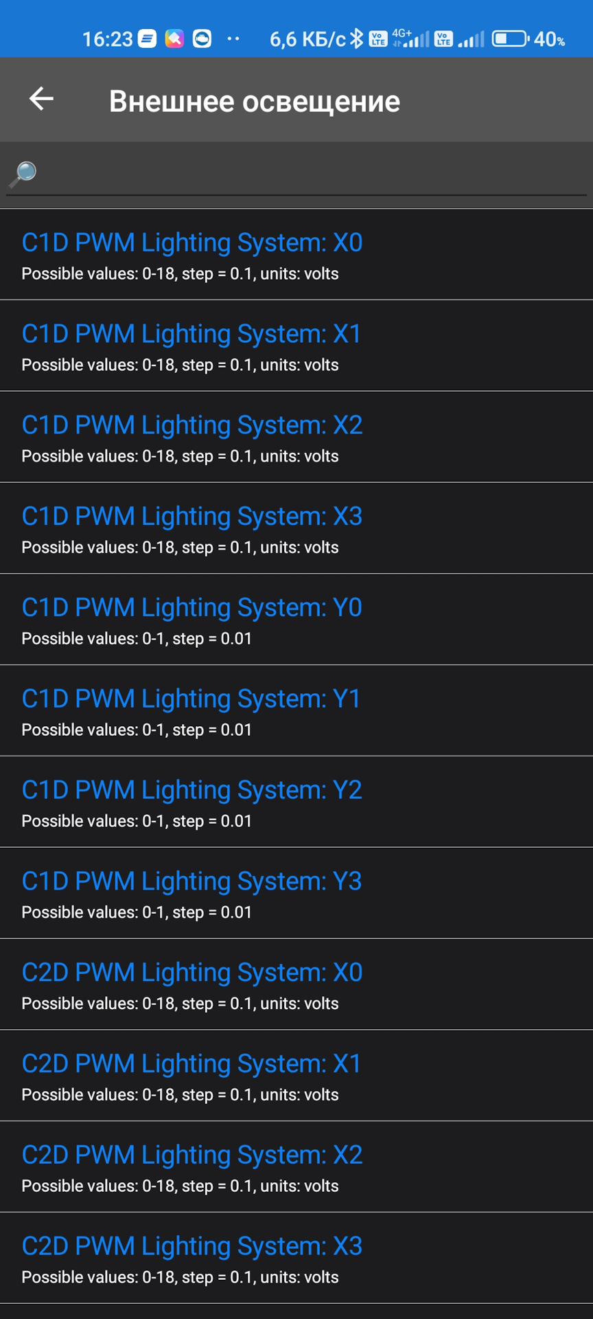Tap the colorful app notification icon
Screen dimensions: 593x1319
coord(174,38)
